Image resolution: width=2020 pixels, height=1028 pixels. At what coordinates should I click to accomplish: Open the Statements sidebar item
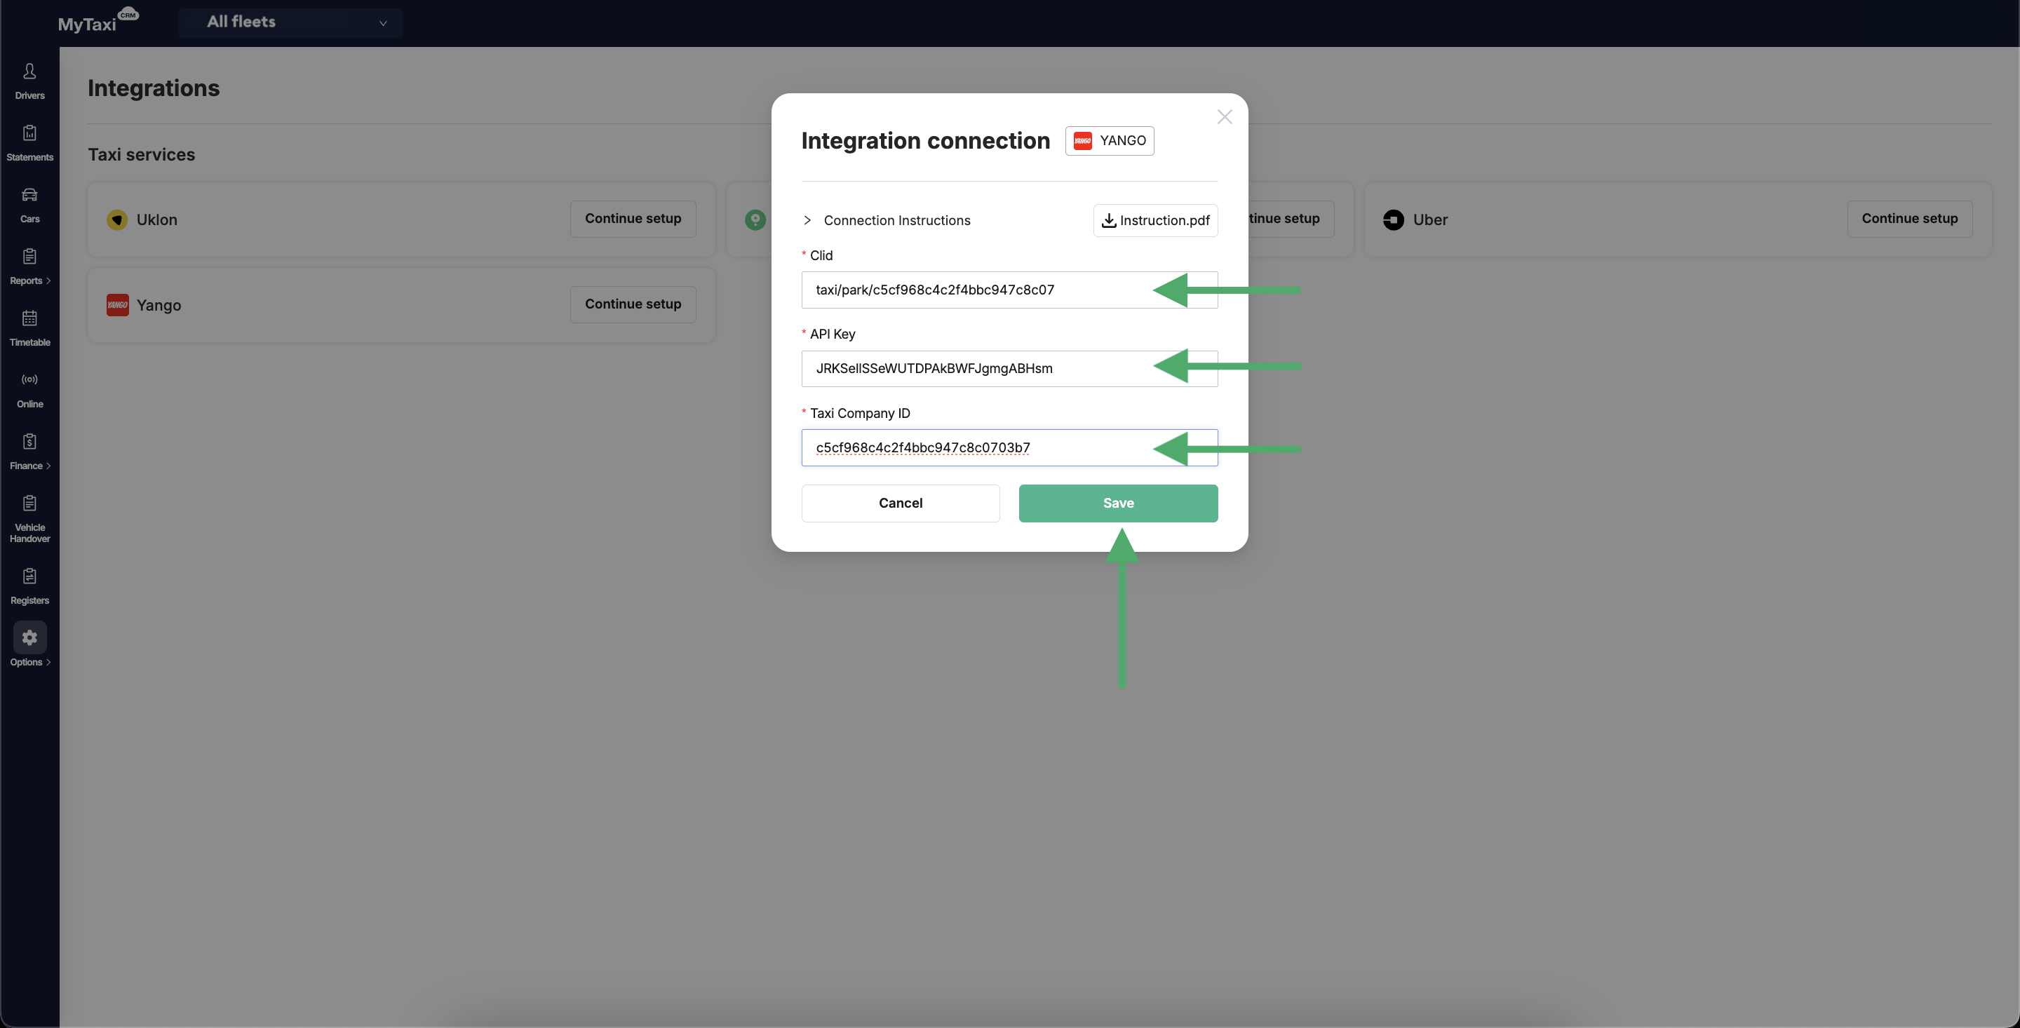point(29,144)
